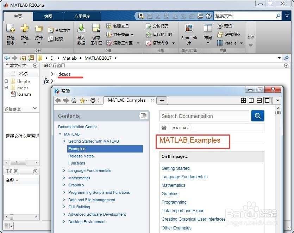Click Run and Time (运行和计时)

click(x=159, y=35)
